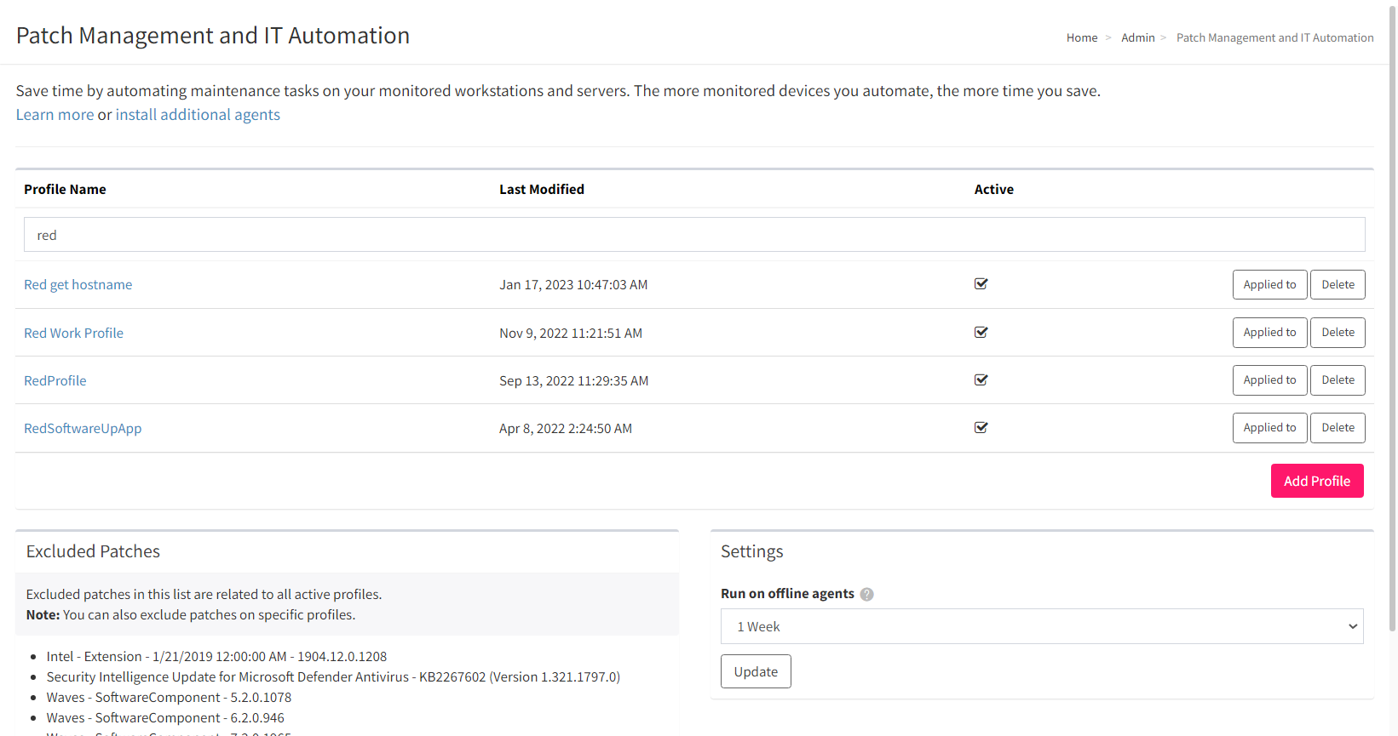Delete the Red Work Profile
The image size is (1398, 736).
(1338, 332)
